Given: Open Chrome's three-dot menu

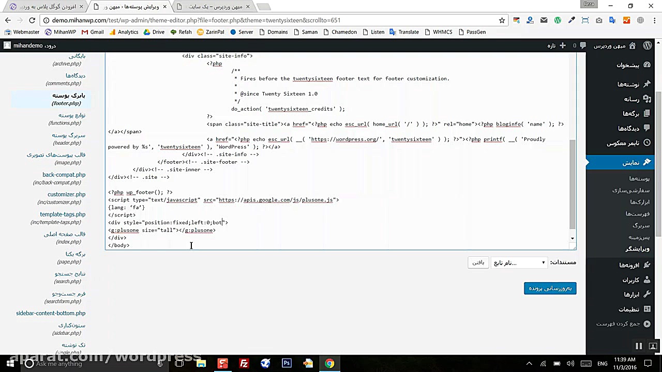Looking at the screenshot, I should 654,20.
